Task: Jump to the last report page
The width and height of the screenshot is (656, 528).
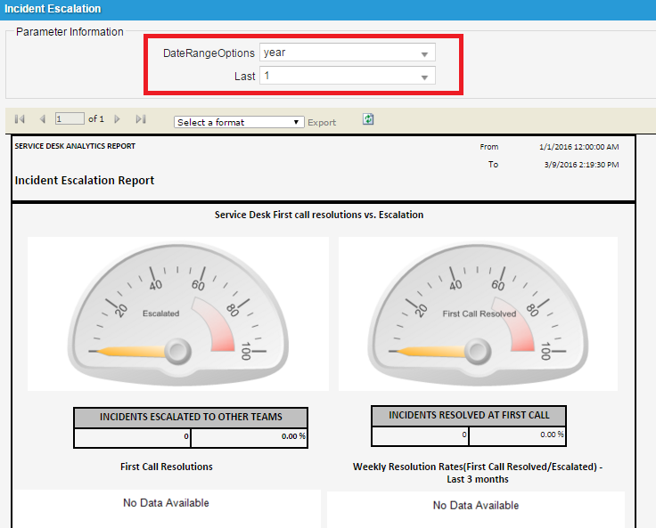Action: coord(141,119)
